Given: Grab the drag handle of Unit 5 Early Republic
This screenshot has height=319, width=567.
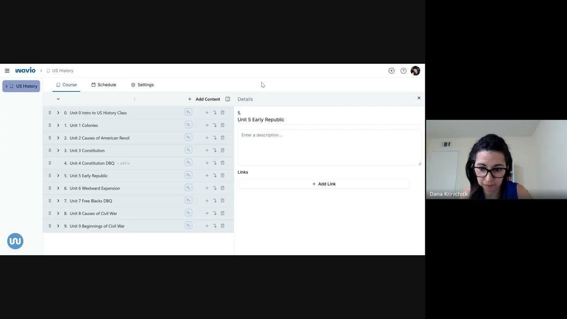Looking at the screenshot, I should [50, 175].
